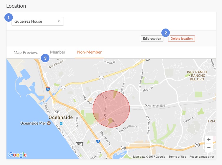Zoom in the map with plus button
222x165 pixels.
[209, 140]
